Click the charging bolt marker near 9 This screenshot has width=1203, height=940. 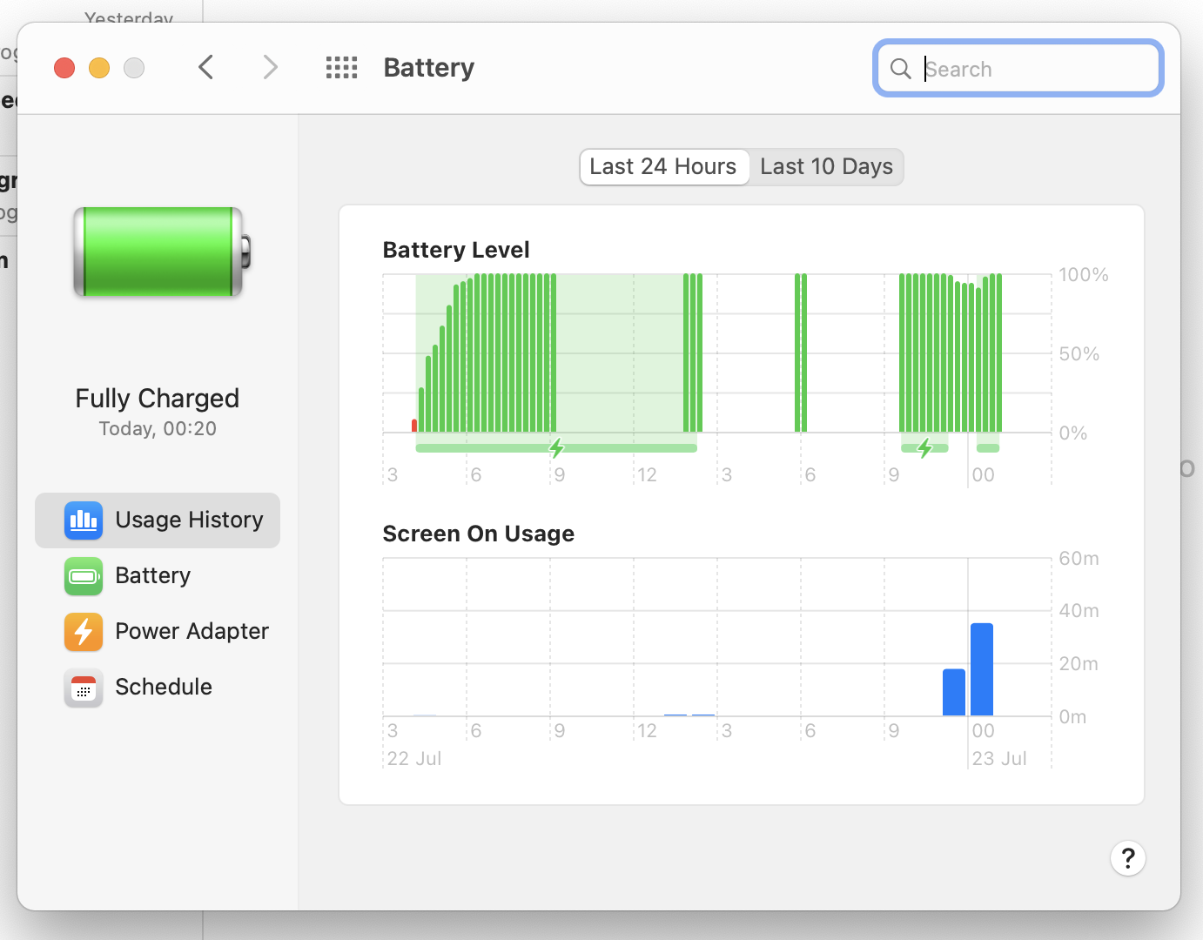click(x=556, y=448)
